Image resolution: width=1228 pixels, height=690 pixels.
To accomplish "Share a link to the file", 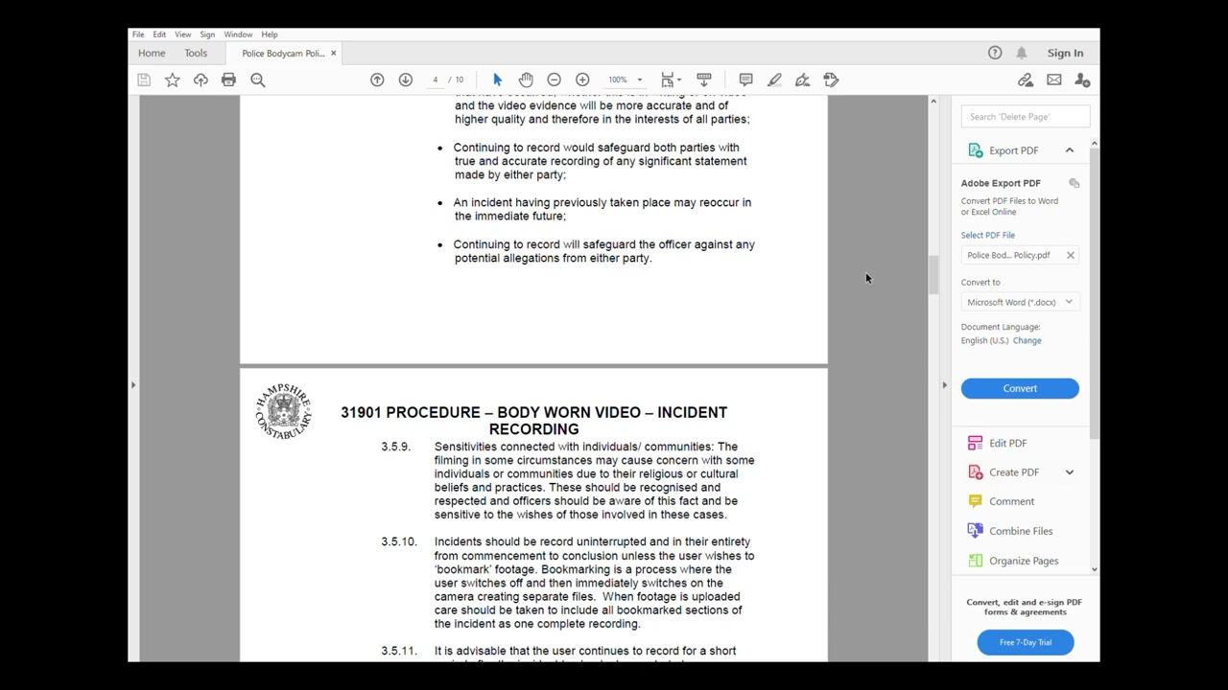I will coord(1026,80).
